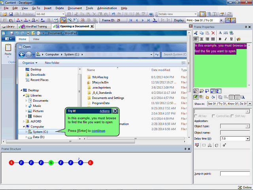
Task: Expand the ALFORD tree node
Action: (x=24, y=122)
